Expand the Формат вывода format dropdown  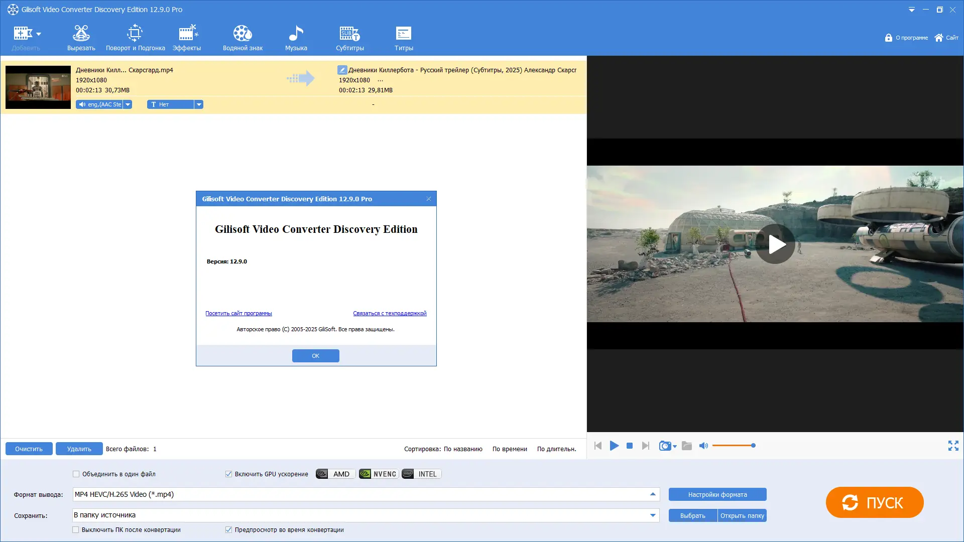tap(653, 494)
